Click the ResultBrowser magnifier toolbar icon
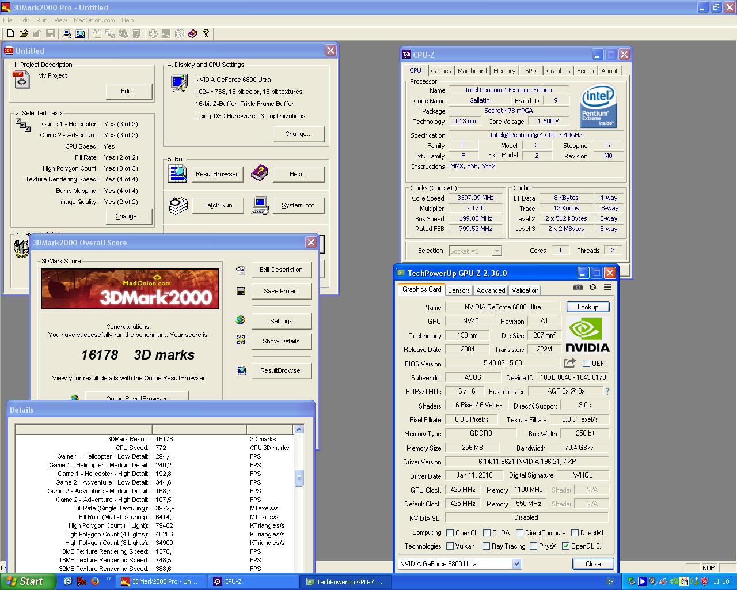 (80, 34)
